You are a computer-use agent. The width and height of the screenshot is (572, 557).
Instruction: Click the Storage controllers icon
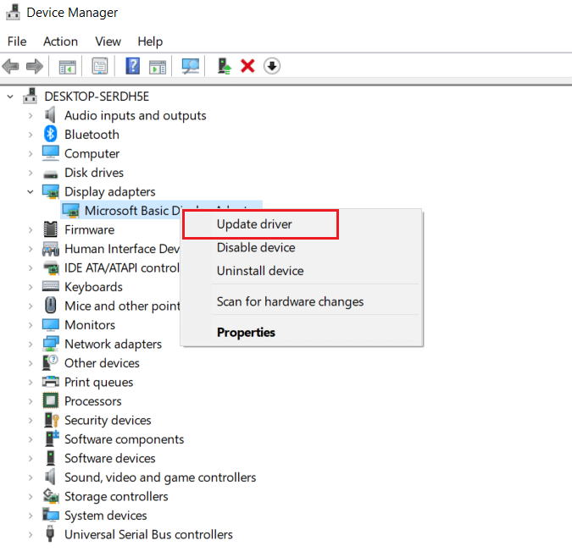51,496
